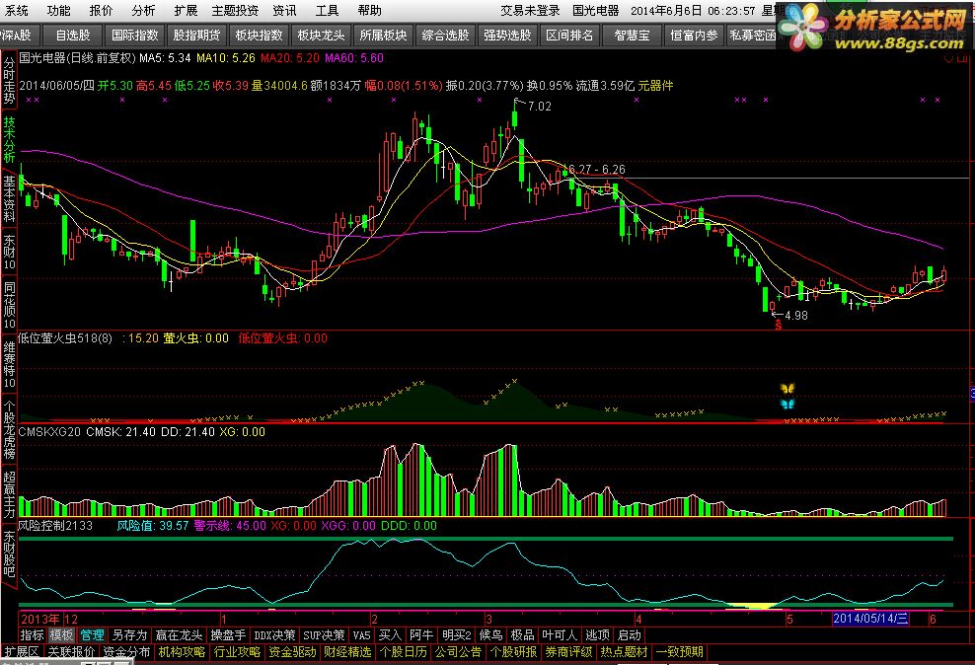Viewport: 975px width, 665px height.
Task: Open the 功能 menu
Action: coord(59,11)
